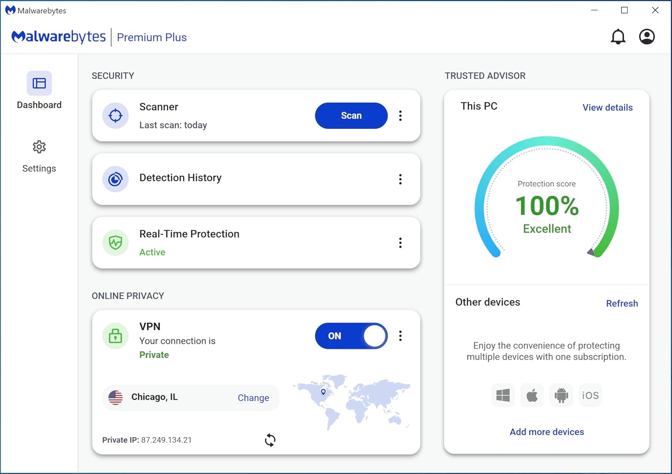Click the Detection History radar icon
This screenshot has height=474, width=672.
click(116, 179)
